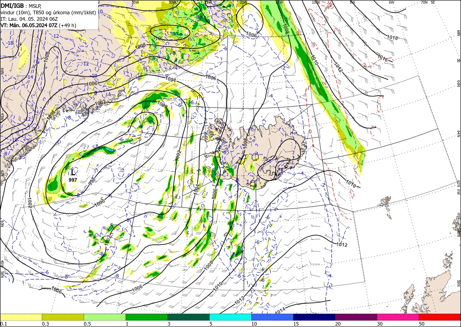461x327 pixels.
Task: Click the legend value '30'
Action: tap(380, 324)
